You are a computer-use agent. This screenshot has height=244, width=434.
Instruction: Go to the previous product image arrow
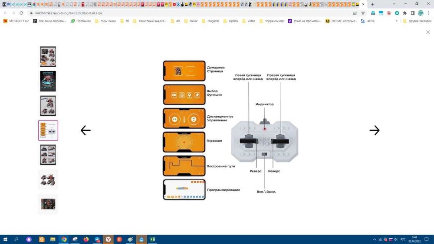(x=85, y=130)
